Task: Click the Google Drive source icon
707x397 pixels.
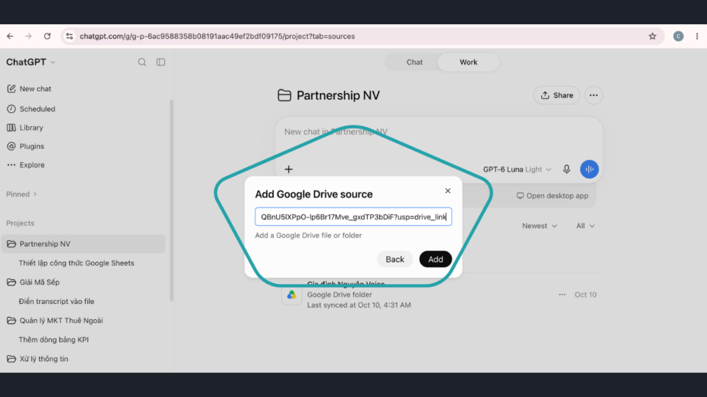Action: 292,295
